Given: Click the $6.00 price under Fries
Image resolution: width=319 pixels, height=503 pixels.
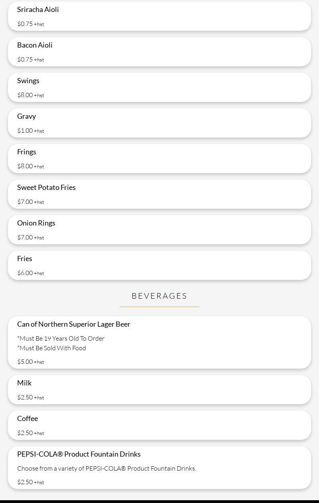Looking at the screenshot, I should (25, 273).
